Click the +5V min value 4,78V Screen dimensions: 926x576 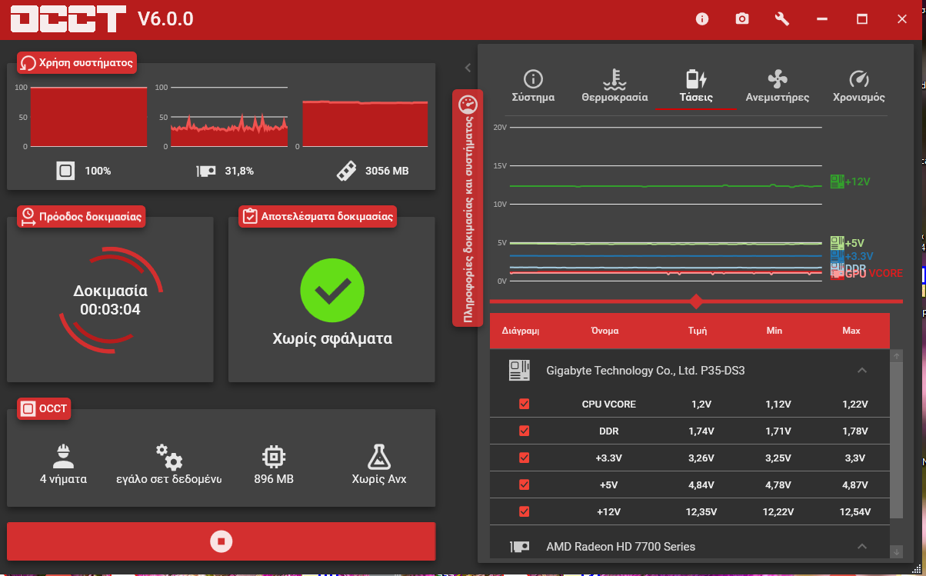click(x=778, y=484)
